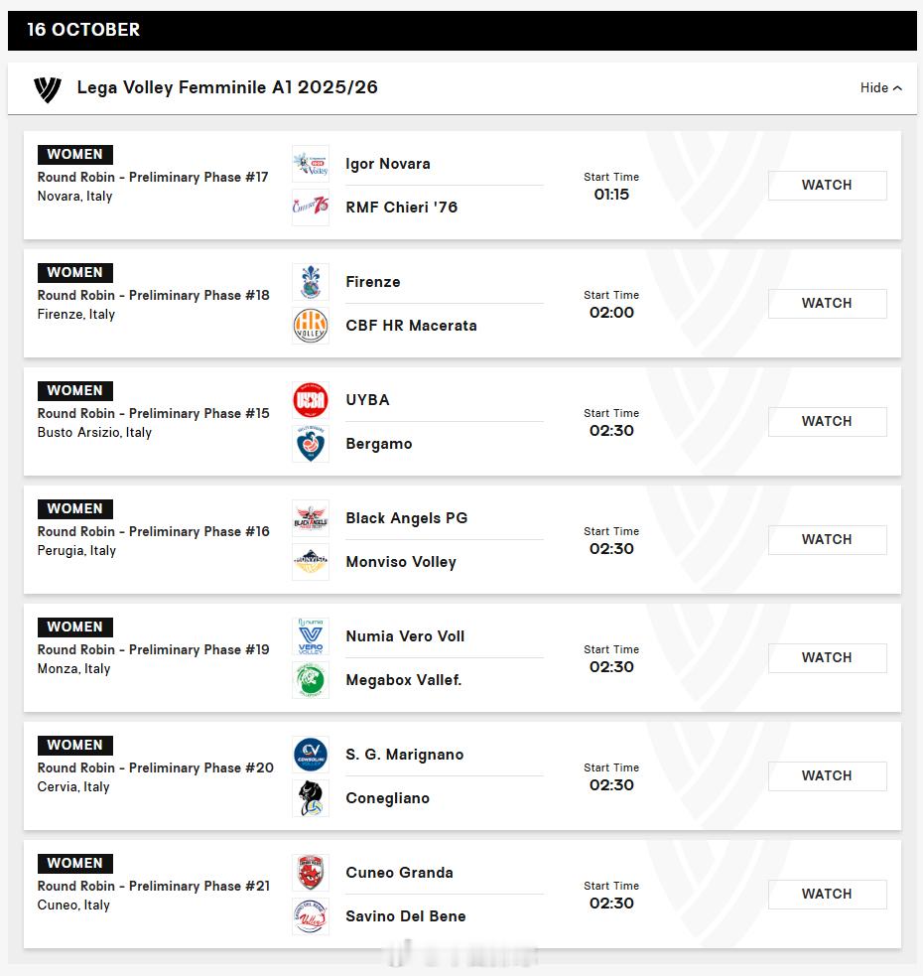Screen dimensions: 923x976
Task: Click the Numia Vero Volley logo
Action: coord(311,636)
